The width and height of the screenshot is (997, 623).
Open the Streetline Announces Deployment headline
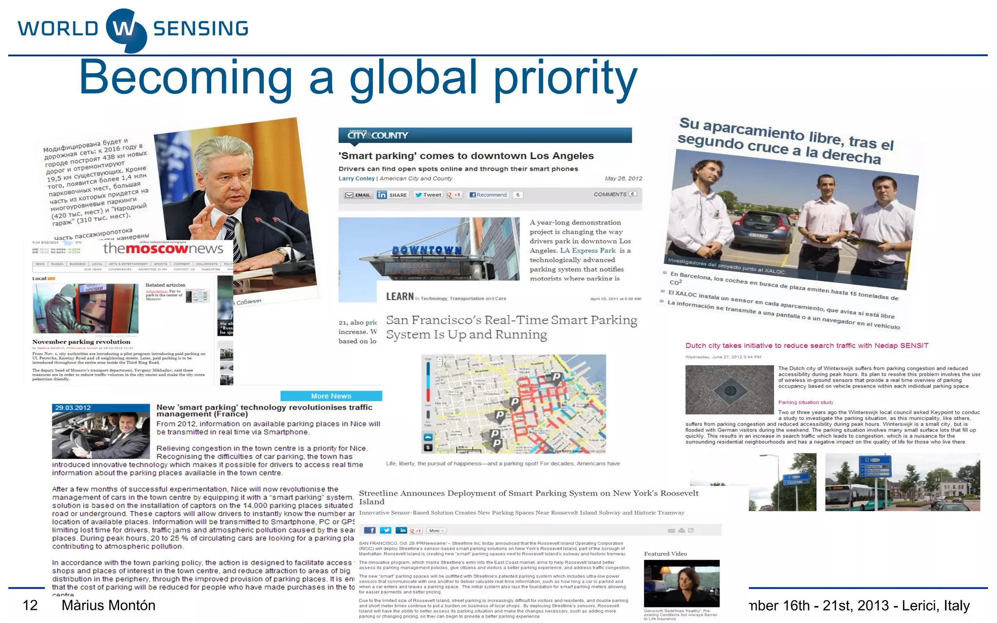pos(529,497)
